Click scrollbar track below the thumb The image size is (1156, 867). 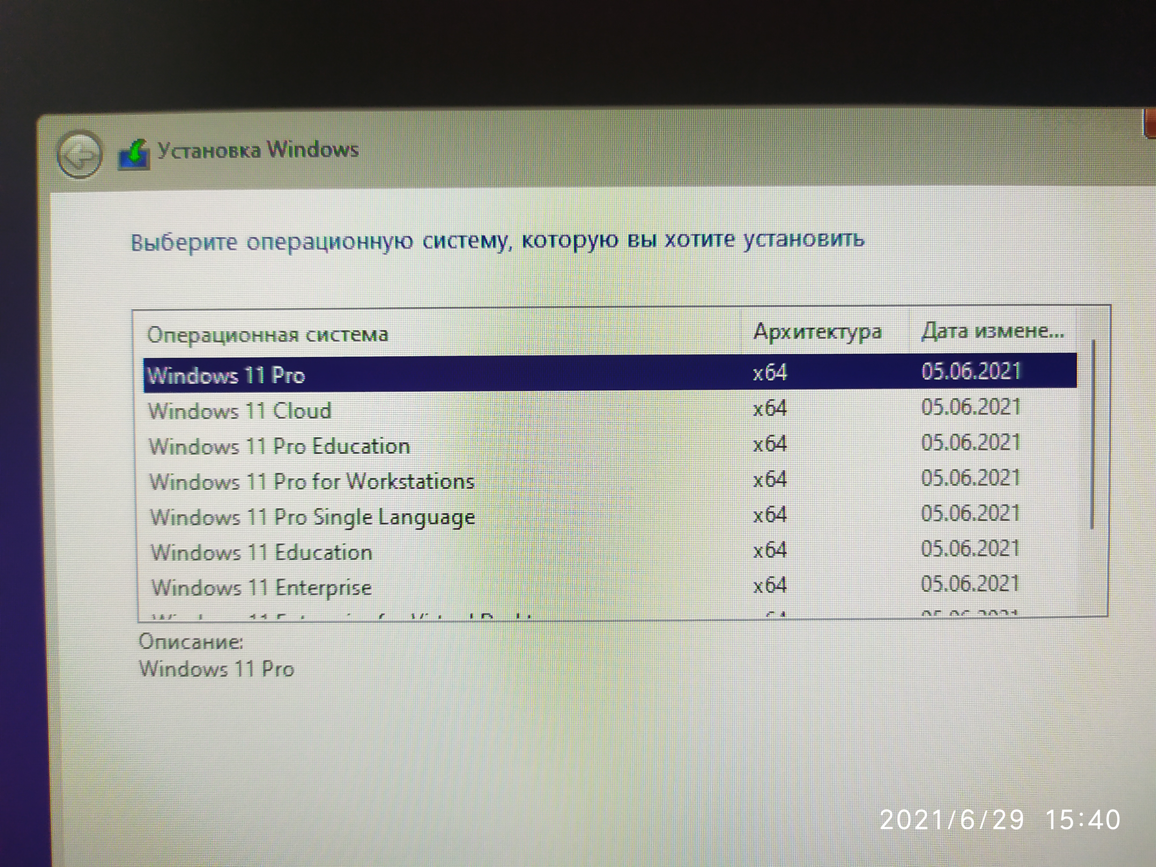[x=1092, y=572]
